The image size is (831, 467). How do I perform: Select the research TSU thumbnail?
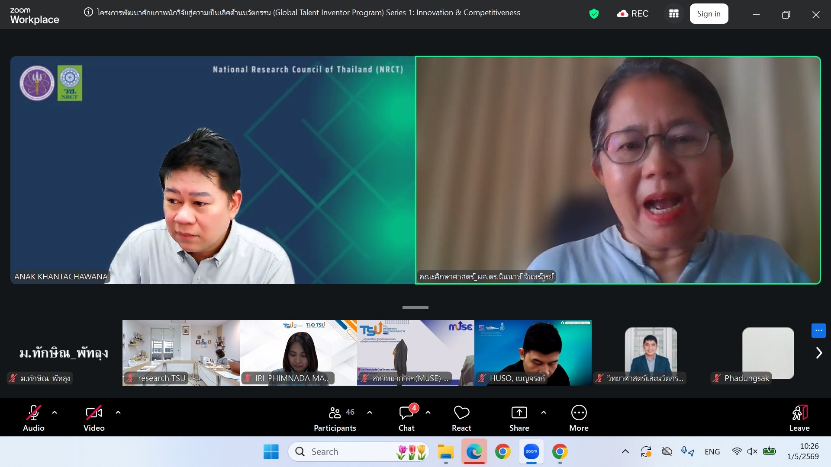(181, 352)
